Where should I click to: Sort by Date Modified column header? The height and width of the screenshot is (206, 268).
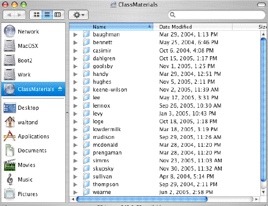click(193, 27)
